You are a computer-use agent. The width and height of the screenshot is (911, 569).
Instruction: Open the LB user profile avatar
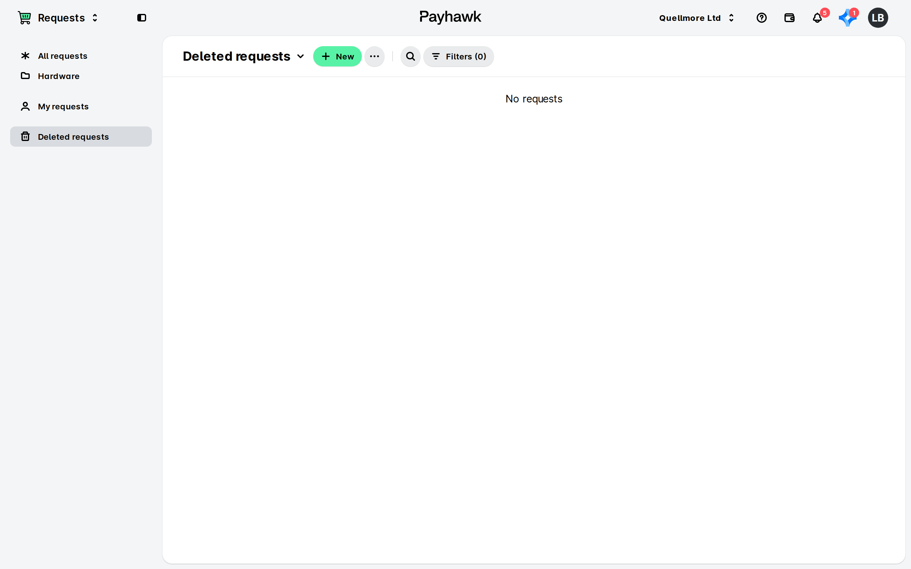tap(878, 18)
